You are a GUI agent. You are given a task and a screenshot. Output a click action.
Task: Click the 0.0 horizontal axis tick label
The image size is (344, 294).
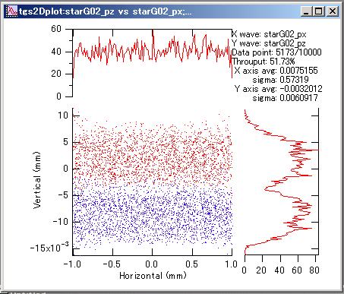(152, 264)
